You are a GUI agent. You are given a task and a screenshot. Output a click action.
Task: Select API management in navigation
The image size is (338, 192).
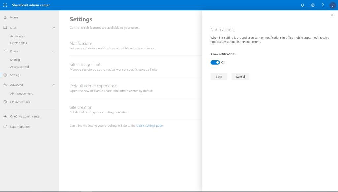click(x=21, y=93)
